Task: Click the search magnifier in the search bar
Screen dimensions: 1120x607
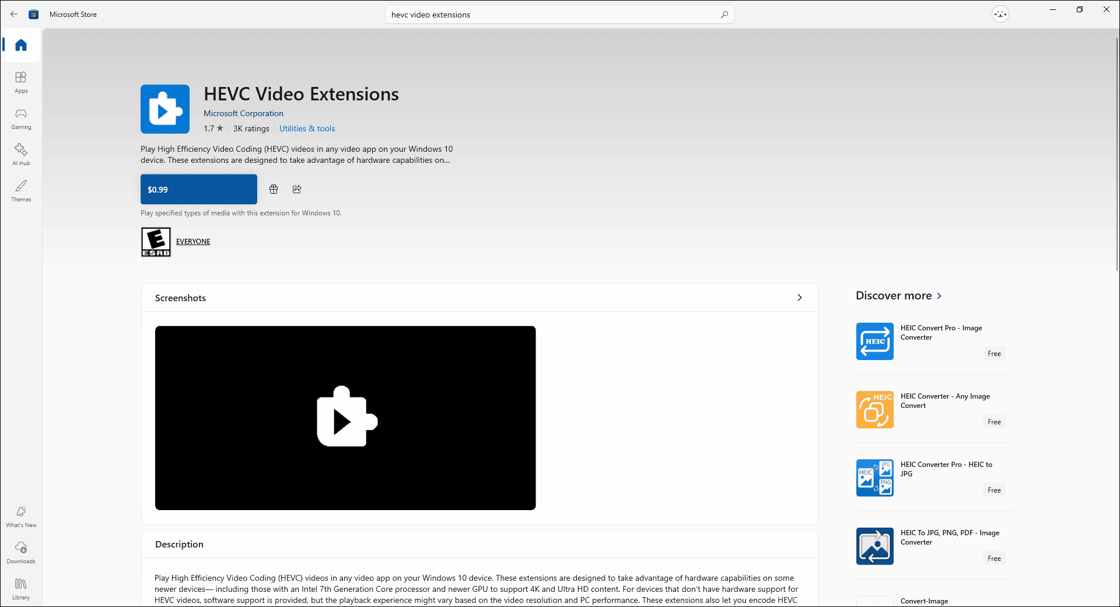Action: point(724,14)
